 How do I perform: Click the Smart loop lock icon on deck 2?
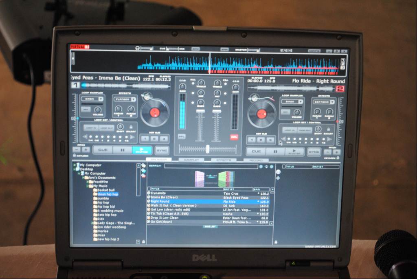[x=329, y=130]
